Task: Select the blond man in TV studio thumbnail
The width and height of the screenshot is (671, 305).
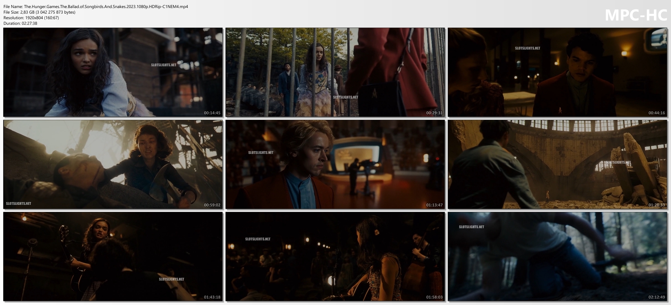Action: click(x=335, y=164)
